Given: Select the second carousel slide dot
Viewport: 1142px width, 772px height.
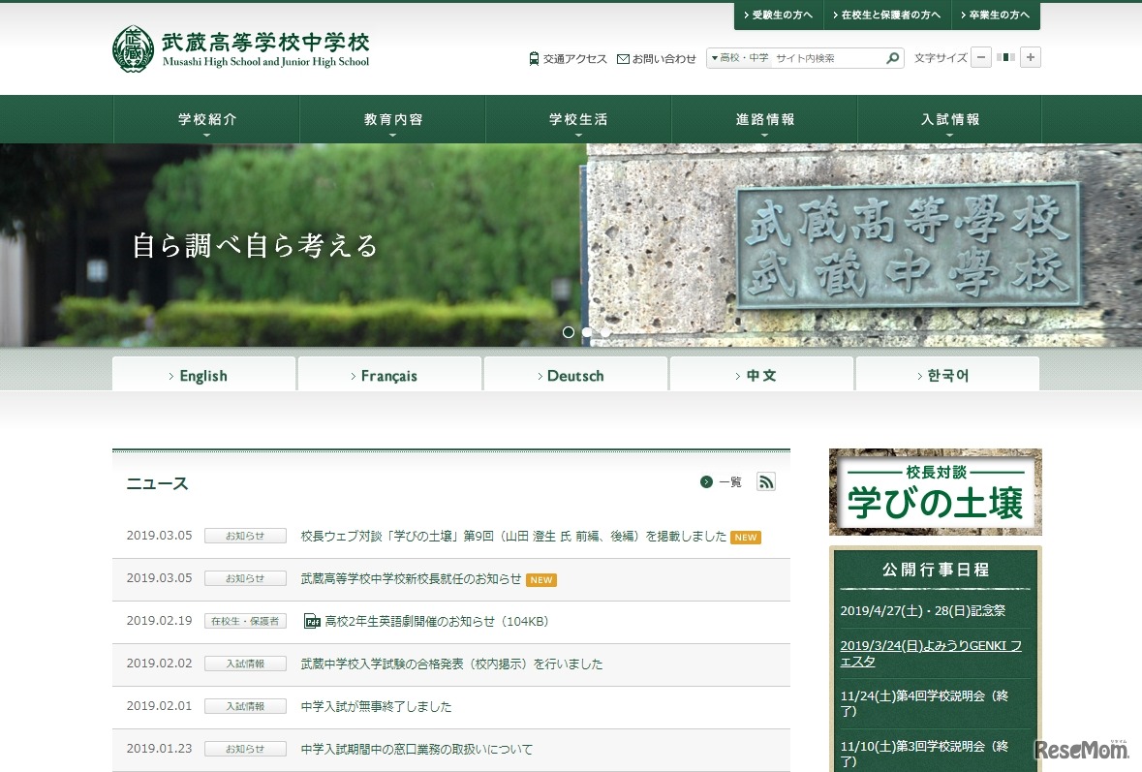Looking at the screenshot, I should coord(587,332).
